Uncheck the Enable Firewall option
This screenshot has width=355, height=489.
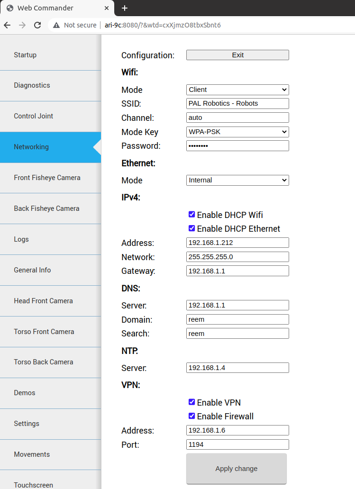[x=191, y=416]
